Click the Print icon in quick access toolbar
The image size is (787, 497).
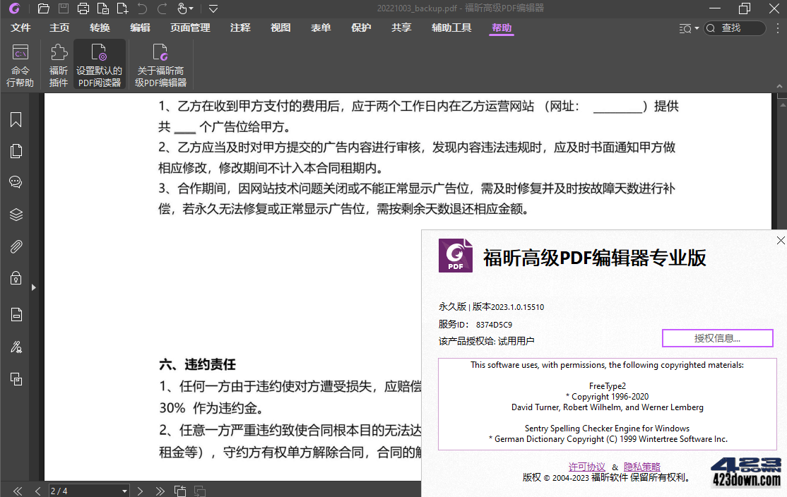click(x=83, y=8)
